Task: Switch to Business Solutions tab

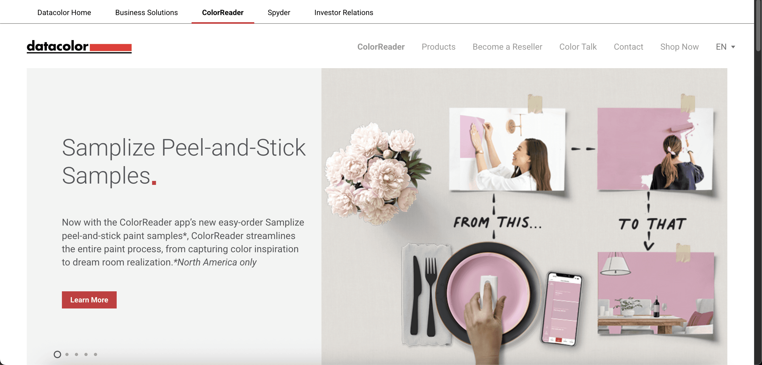Action: click(146, 12)
